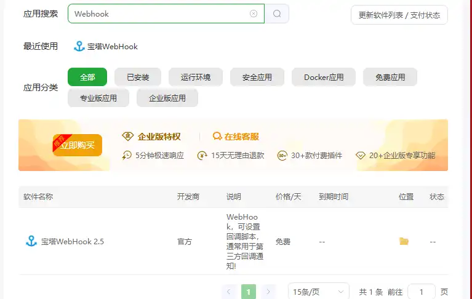The image size is (472, 299).
Task: Click the search magnifier icon button
Action: (x=277, y=14)
